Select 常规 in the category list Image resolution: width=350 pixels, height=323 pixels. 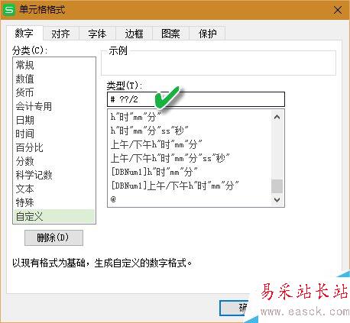coord(54,65)
